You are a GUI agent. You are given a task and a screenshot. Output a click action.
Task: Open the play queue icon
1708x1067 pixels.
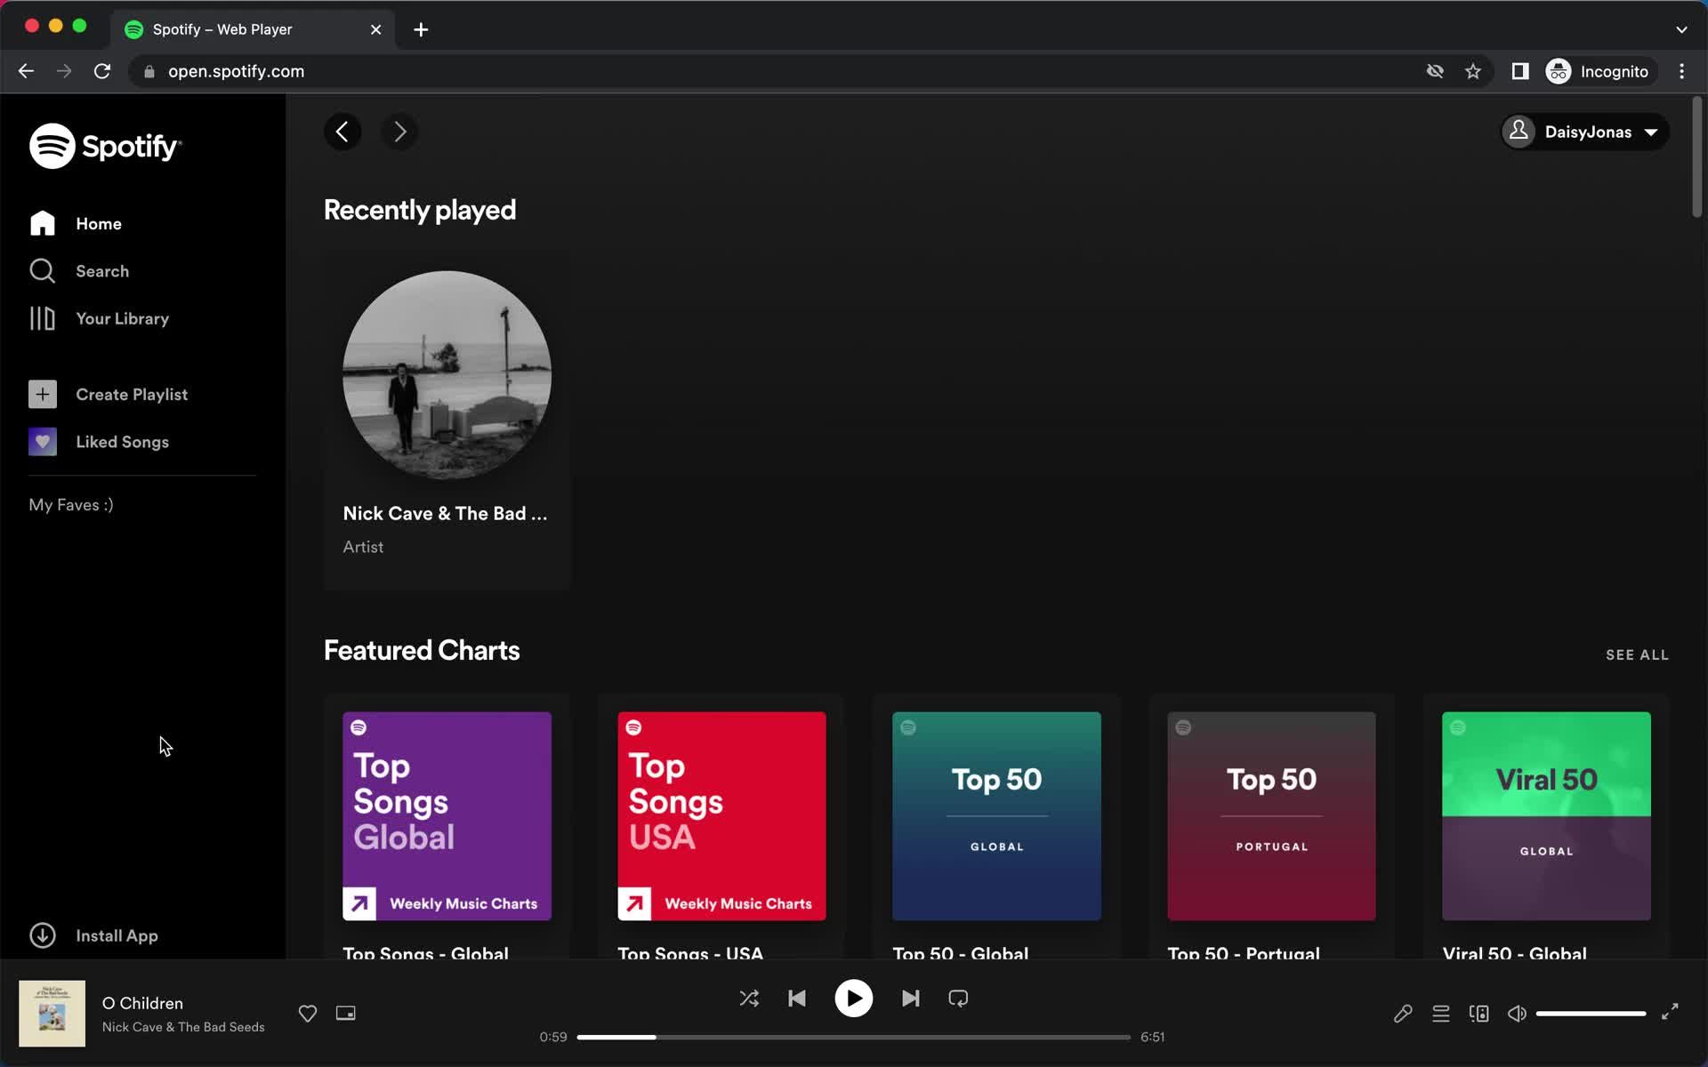(x=1441, y=1013)
